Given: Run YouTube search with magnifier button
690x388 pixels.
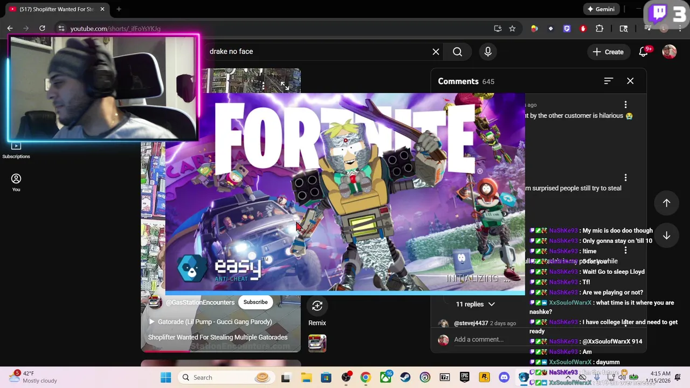Looking at the screenshot, I should click(x=458, y=52).
